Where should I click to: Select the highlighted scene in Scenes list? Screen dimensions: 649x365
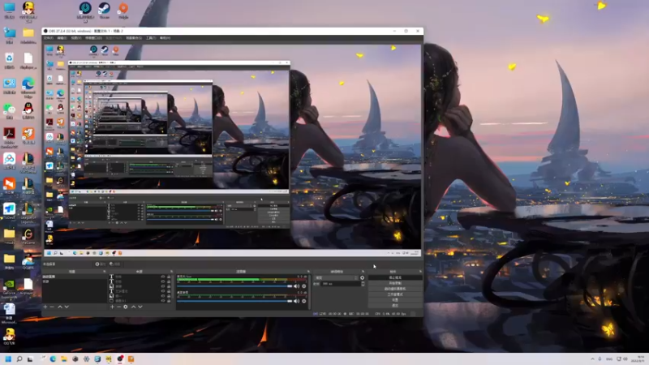75,277
